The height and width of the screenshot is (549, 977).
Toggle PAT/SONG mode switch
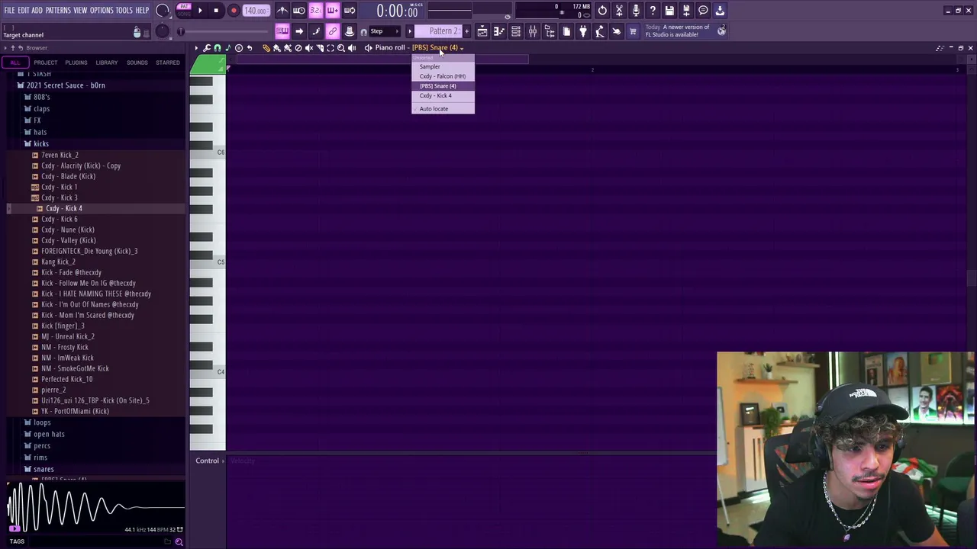coord(184,10)
